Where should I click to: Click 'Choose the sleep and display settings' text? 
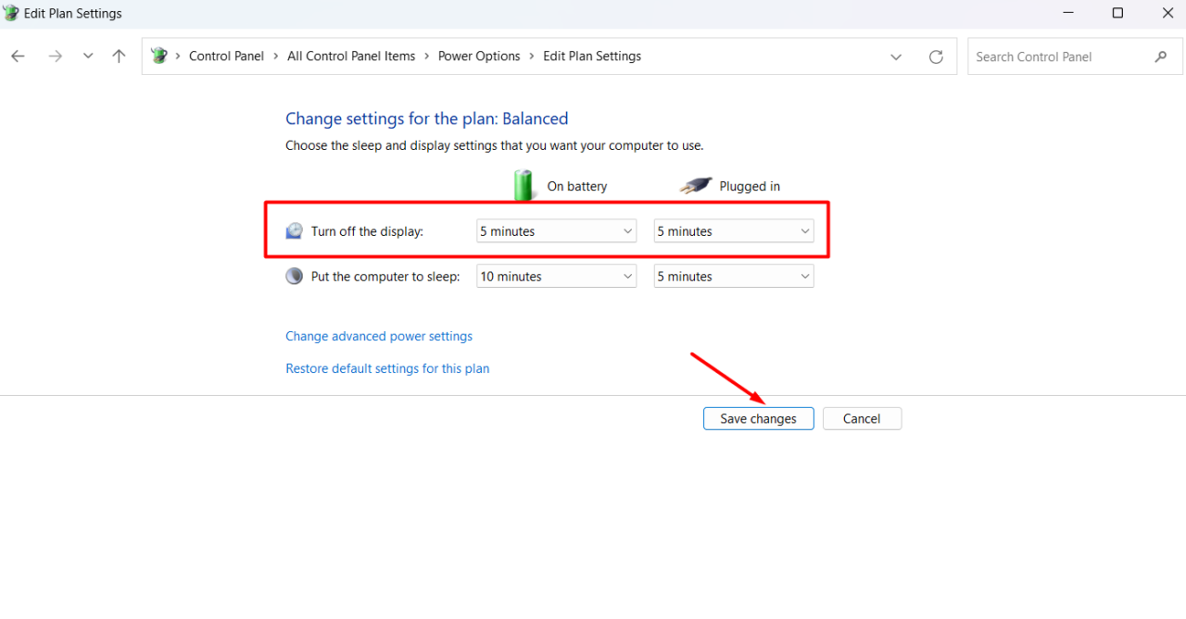point(495,145)
